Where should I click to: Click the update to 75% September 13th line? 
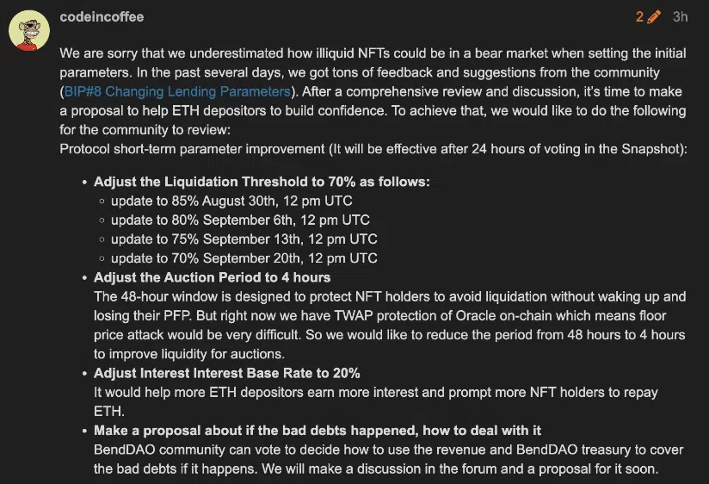coord(244,239)
